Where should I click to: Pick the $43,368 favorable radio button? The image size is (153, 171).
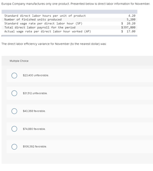point(14,111)
